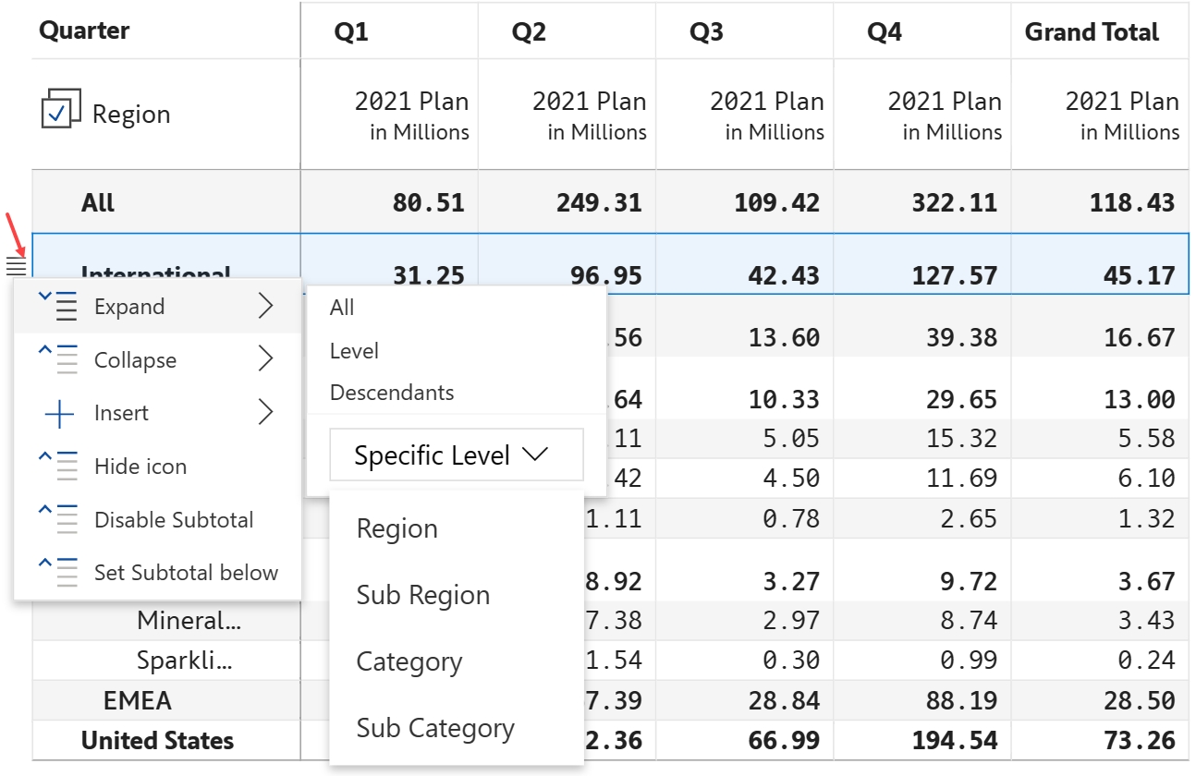Select the United States row label
The image size is (1196, 776).
pyautogui.click(x=157, y=741)
